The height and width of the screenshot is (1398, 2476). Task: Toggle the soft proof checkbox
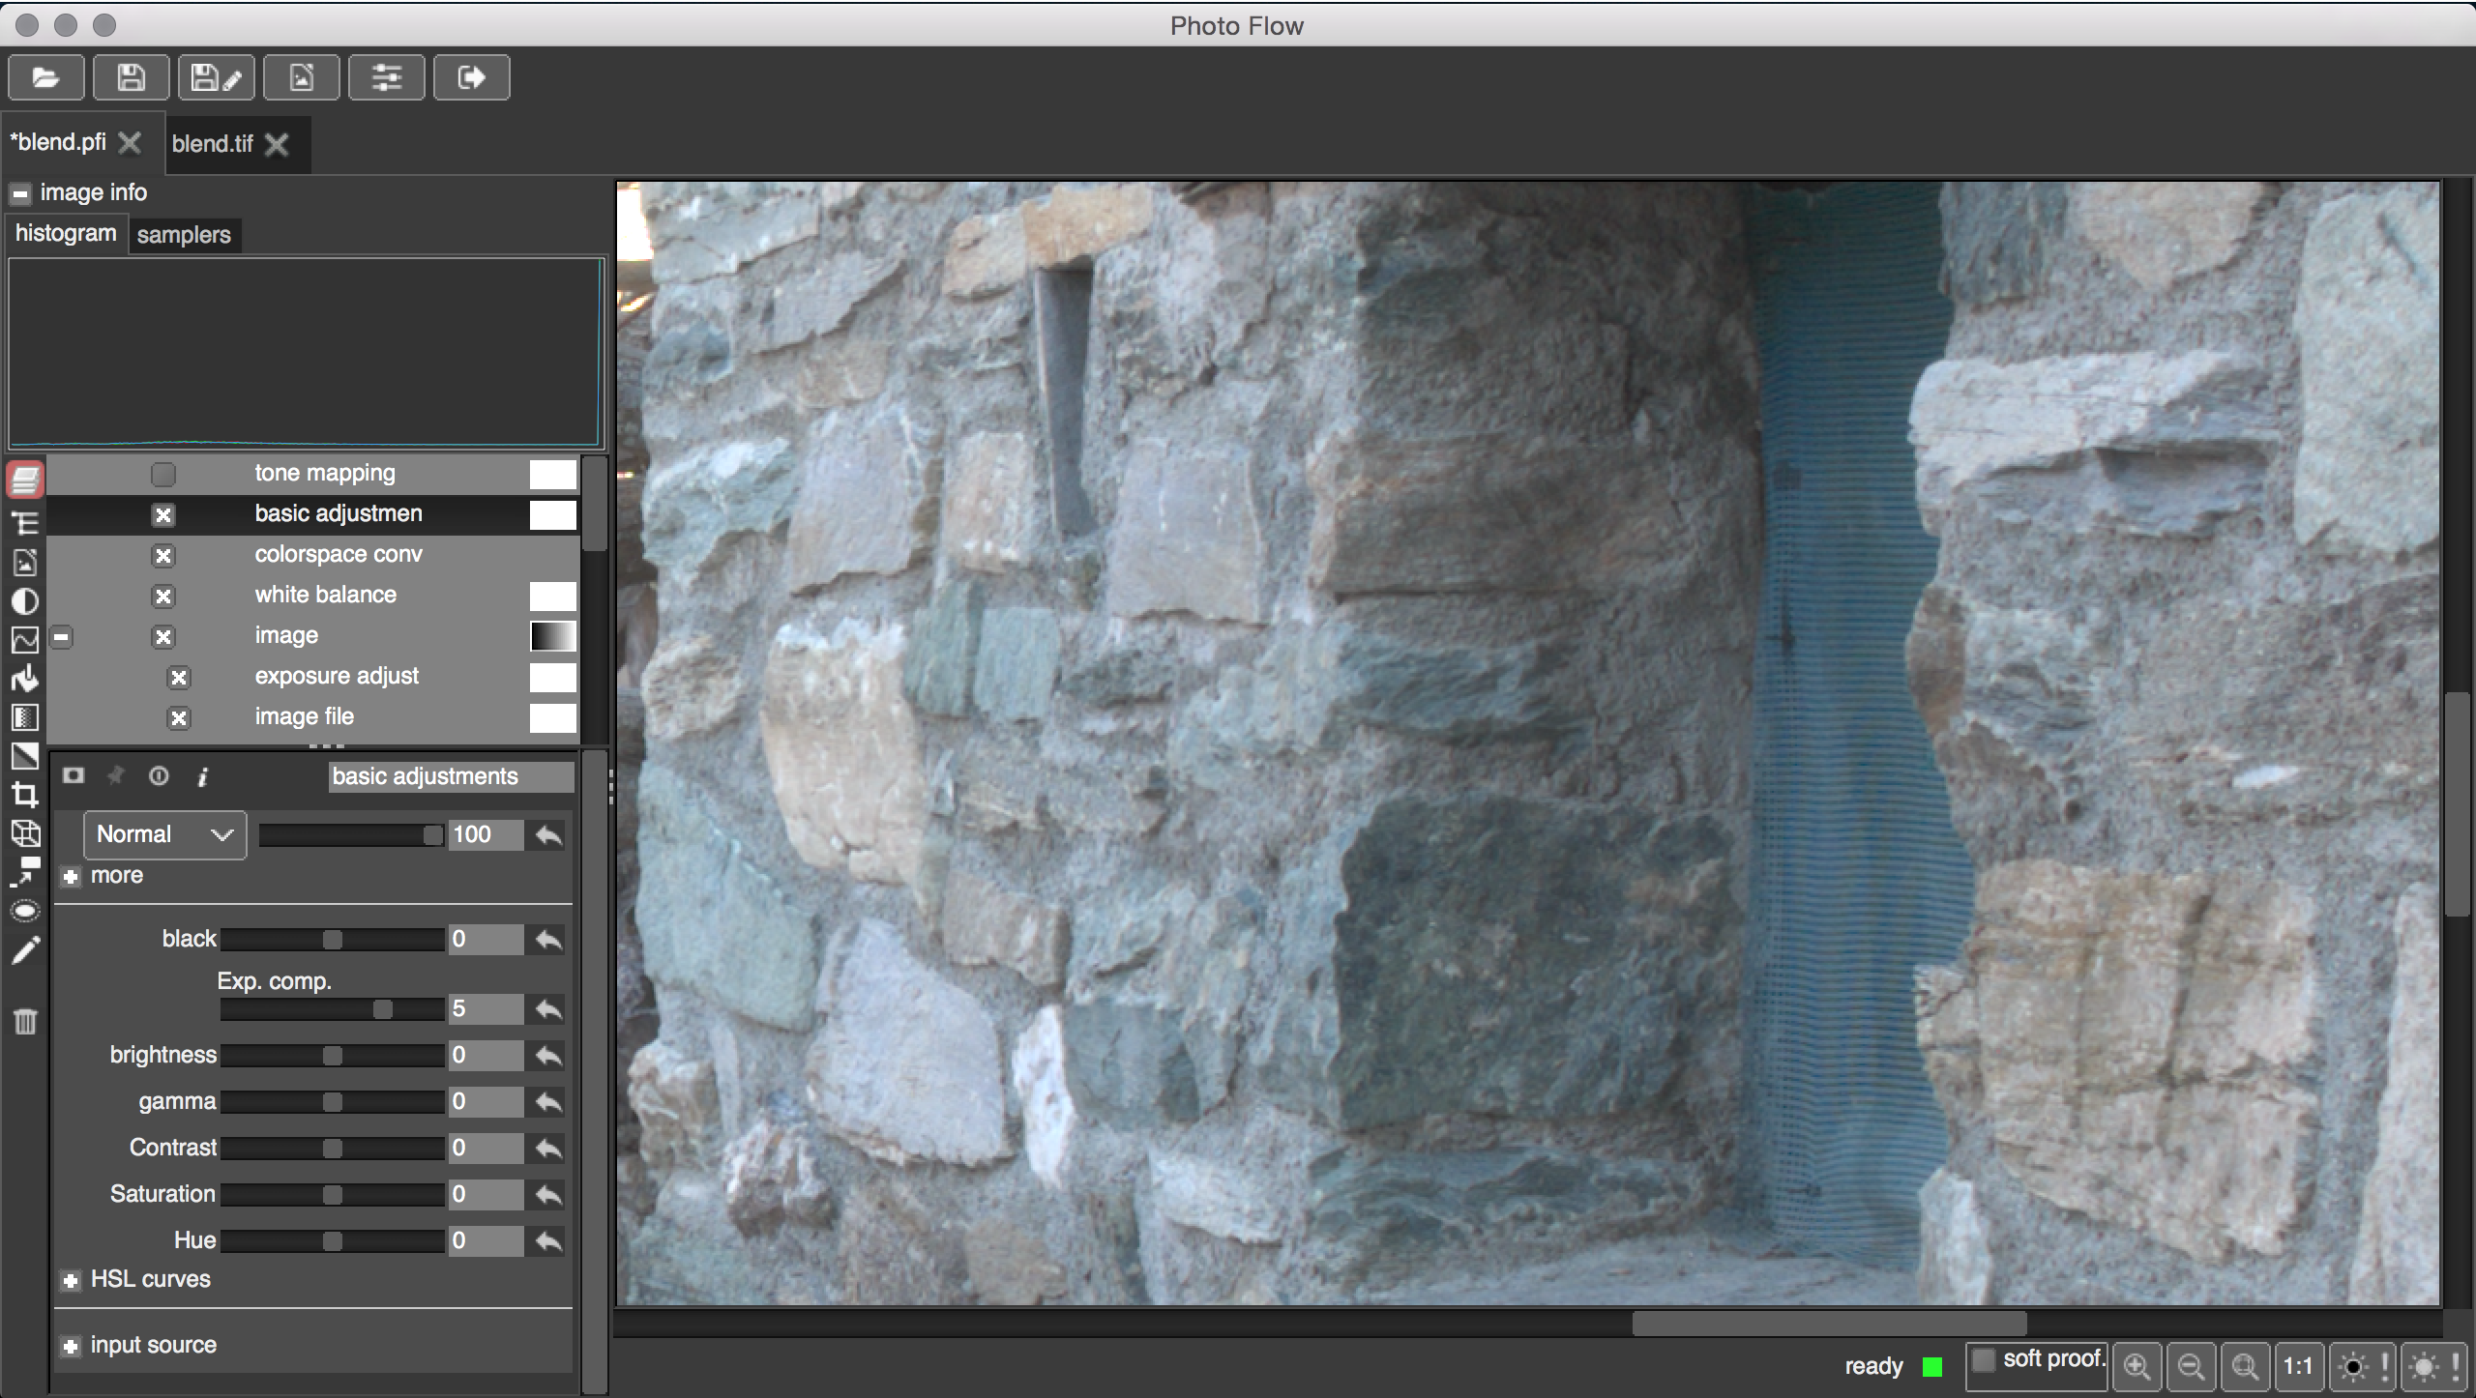1983,1359
